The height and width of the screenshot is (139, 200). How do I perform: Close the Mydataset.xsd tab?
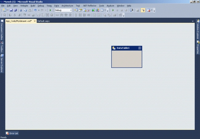[35, 21]
